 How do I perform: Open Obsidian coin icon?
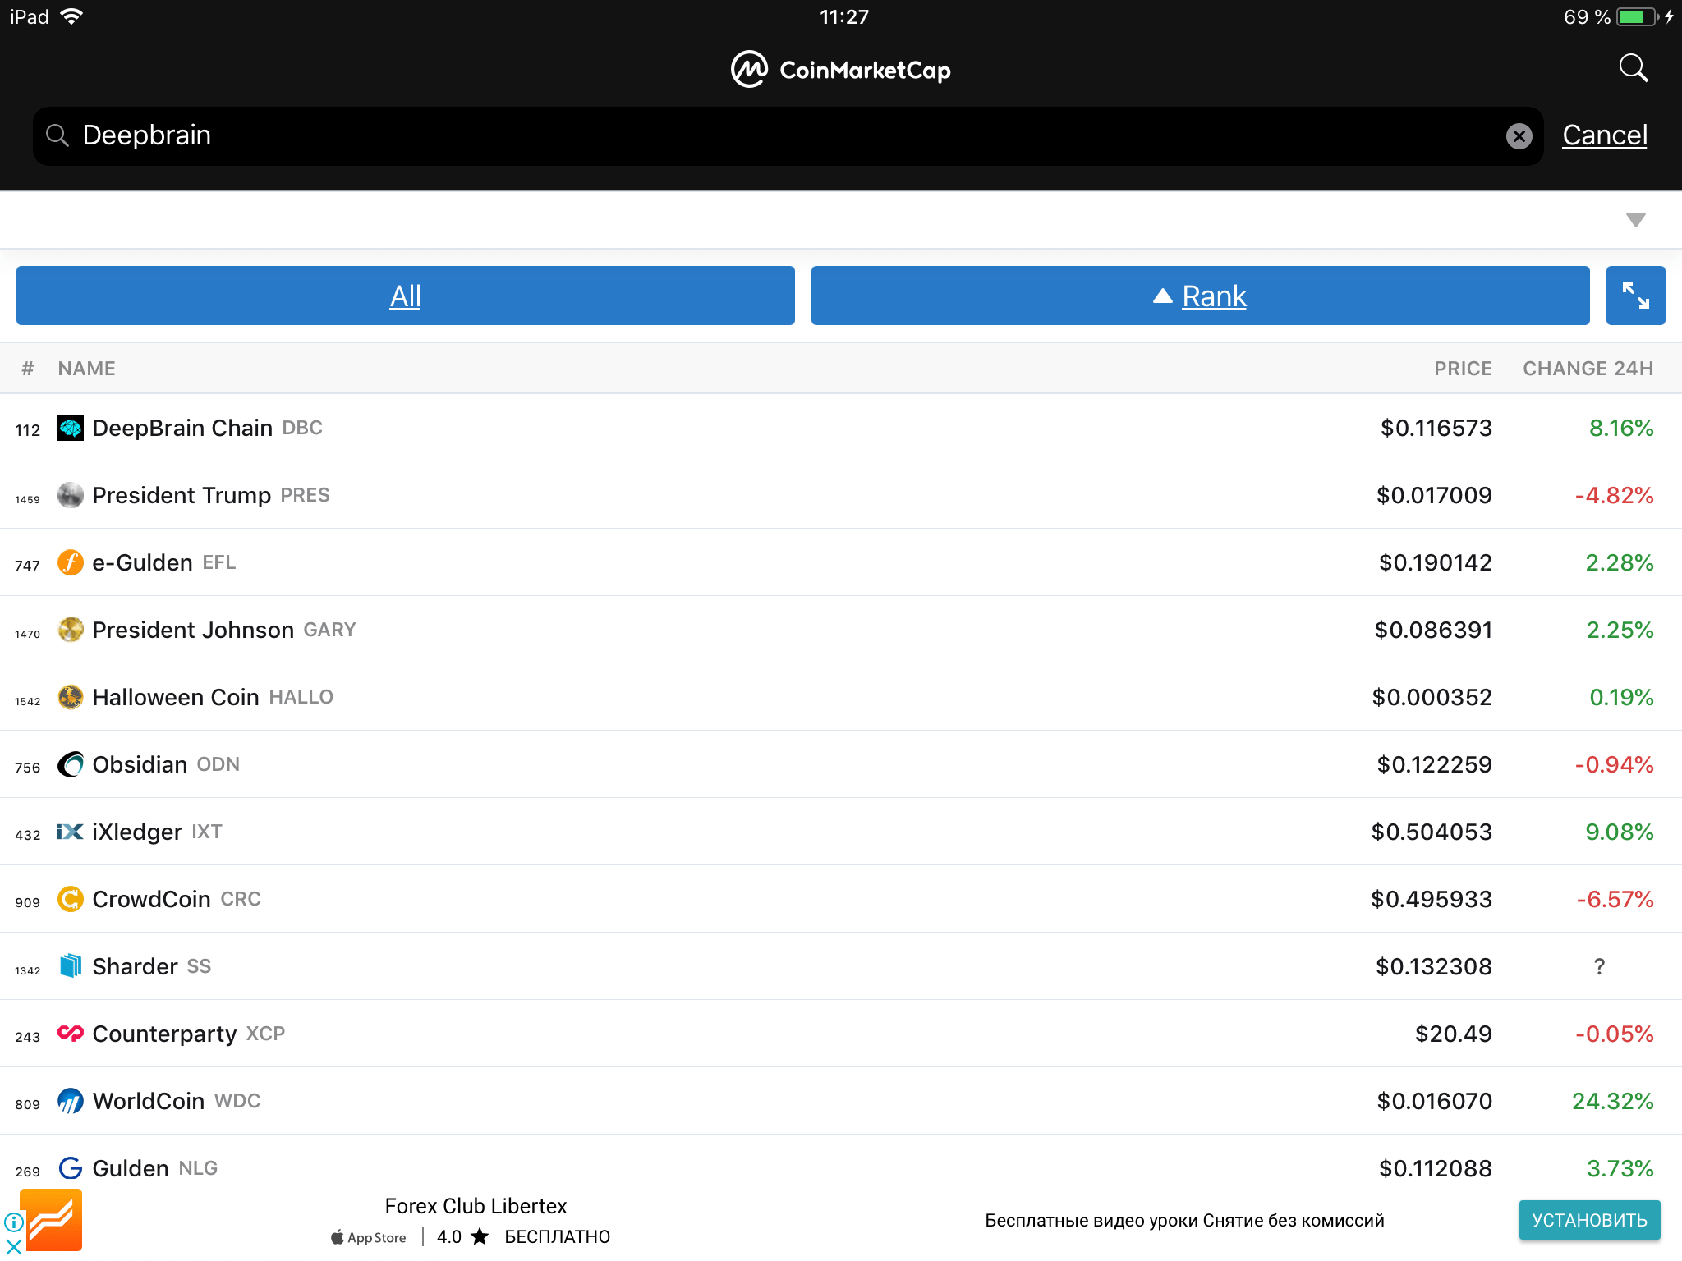(71, 764)
